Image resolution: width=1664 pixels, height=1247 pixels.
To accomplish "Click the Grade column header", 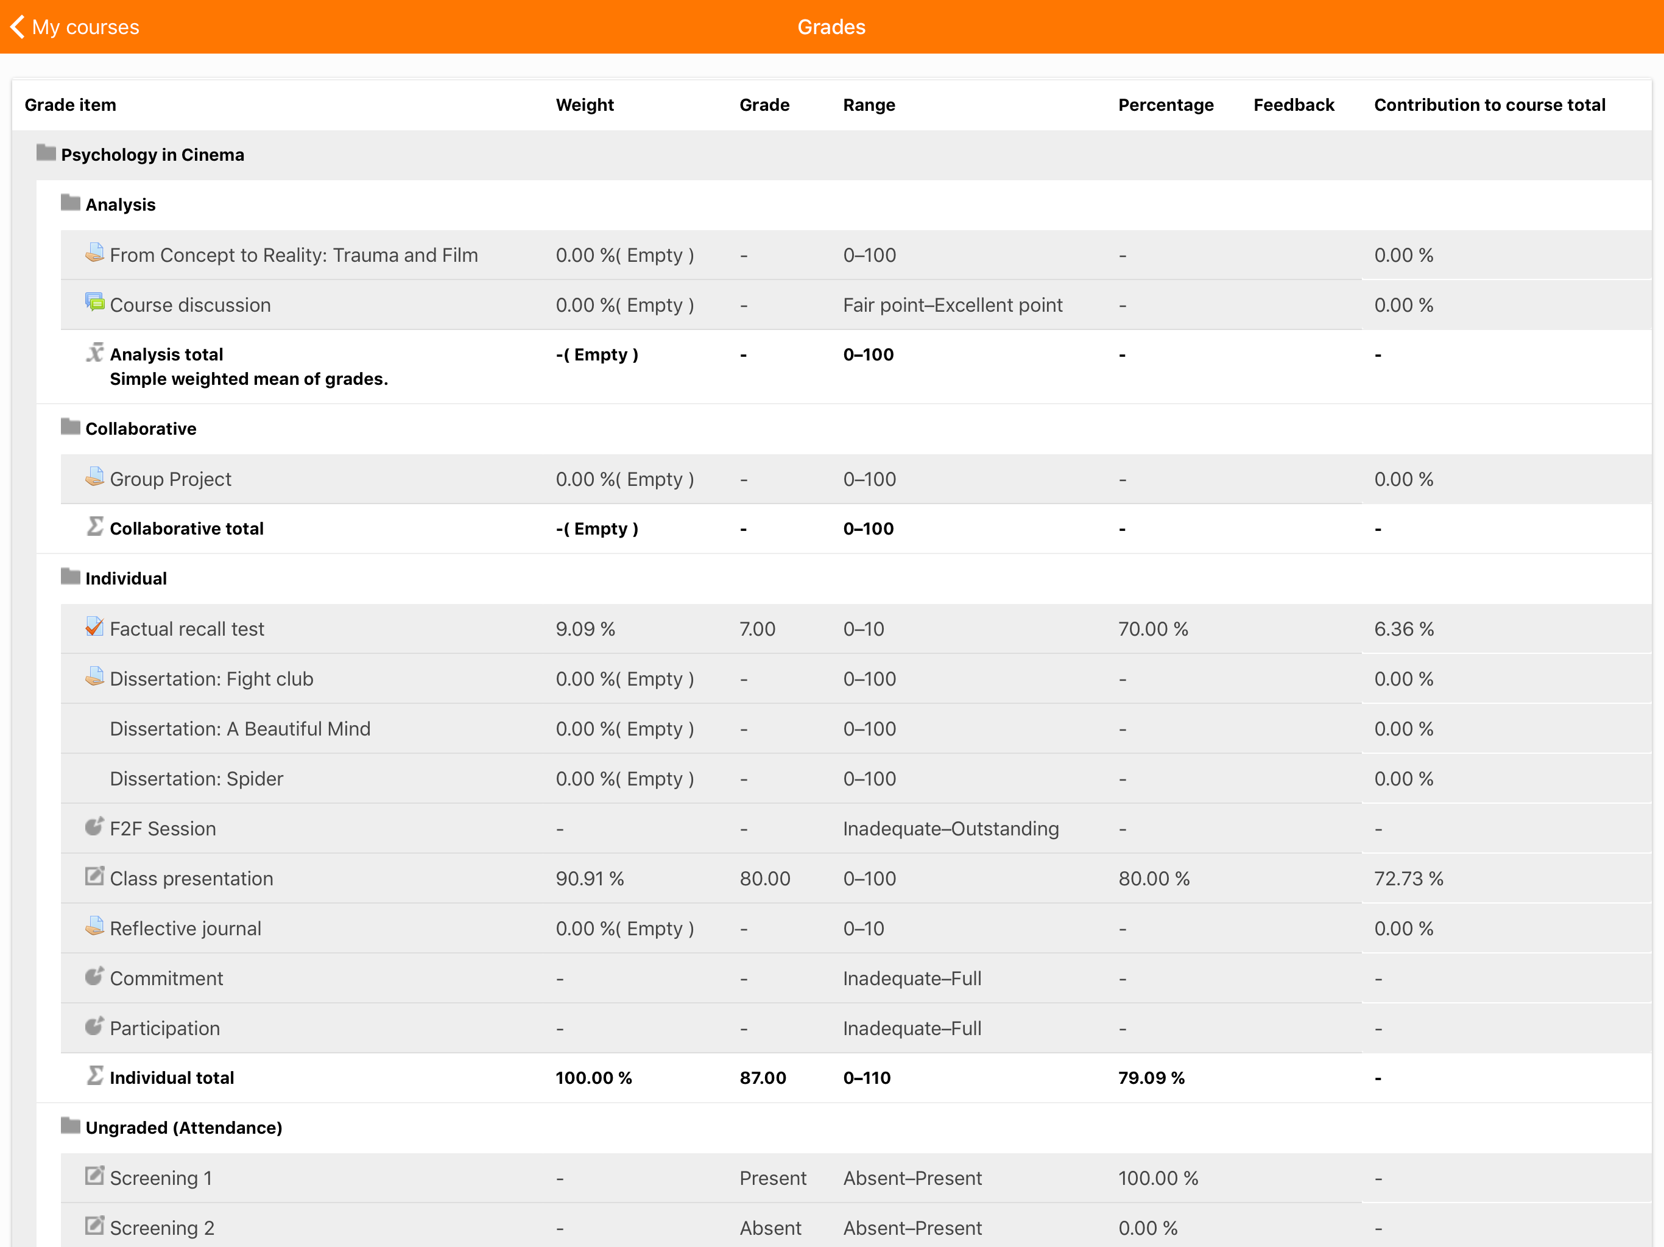I will pyautogui.click(x=764, y=105).
